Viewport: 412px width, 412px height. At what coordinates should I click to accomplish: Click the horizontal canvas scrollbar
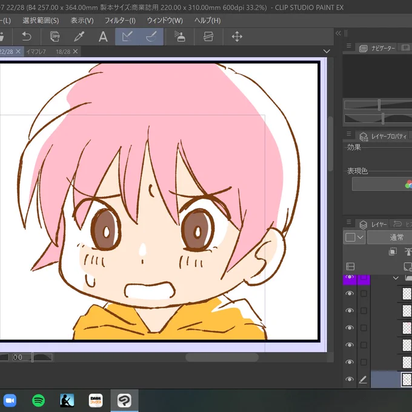click(x=222, y=357)
